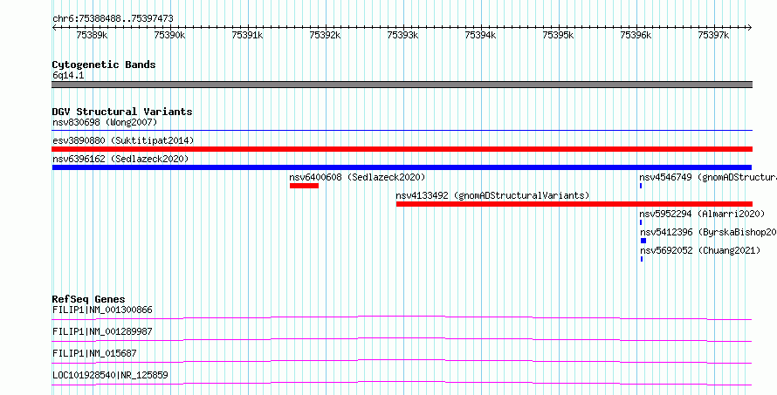777x395 pixels.
Task: Click the small blue nsv4546749 marker
Action: (641, 186)
